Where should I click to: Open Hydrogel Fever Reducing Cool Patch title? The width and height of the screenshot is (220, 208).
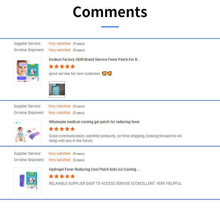pos(94,170)
